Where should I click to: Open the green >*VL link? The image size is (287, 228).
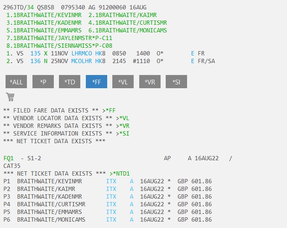pyautogui.click(x=124, y=118)
